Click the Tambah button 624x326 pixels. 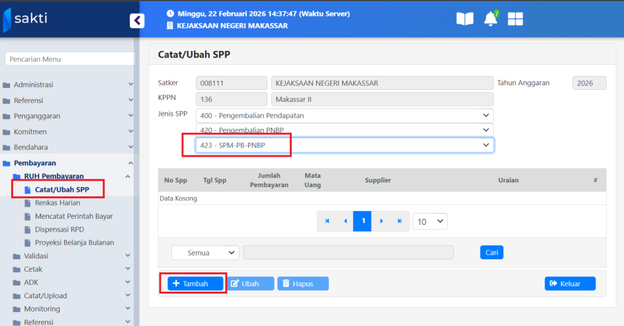[x=195, y=284]
